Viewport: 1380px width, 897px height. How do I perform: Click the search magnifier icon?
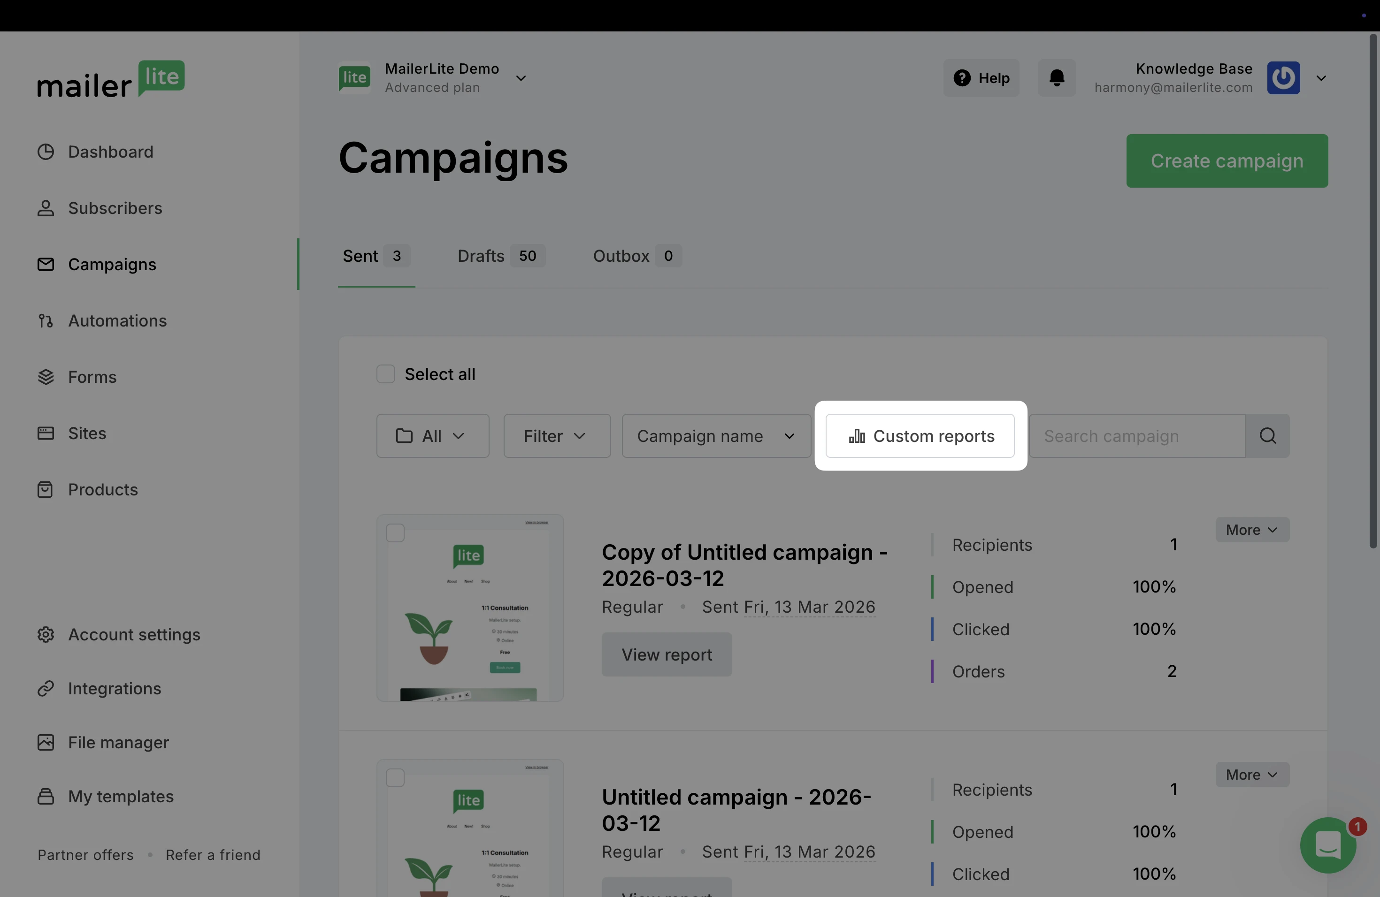click(x=1267, y=436)
